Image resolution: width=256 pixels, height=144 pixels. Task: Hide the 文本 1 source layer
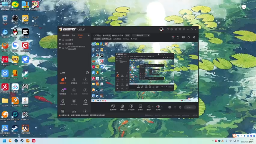click(60, 44)
